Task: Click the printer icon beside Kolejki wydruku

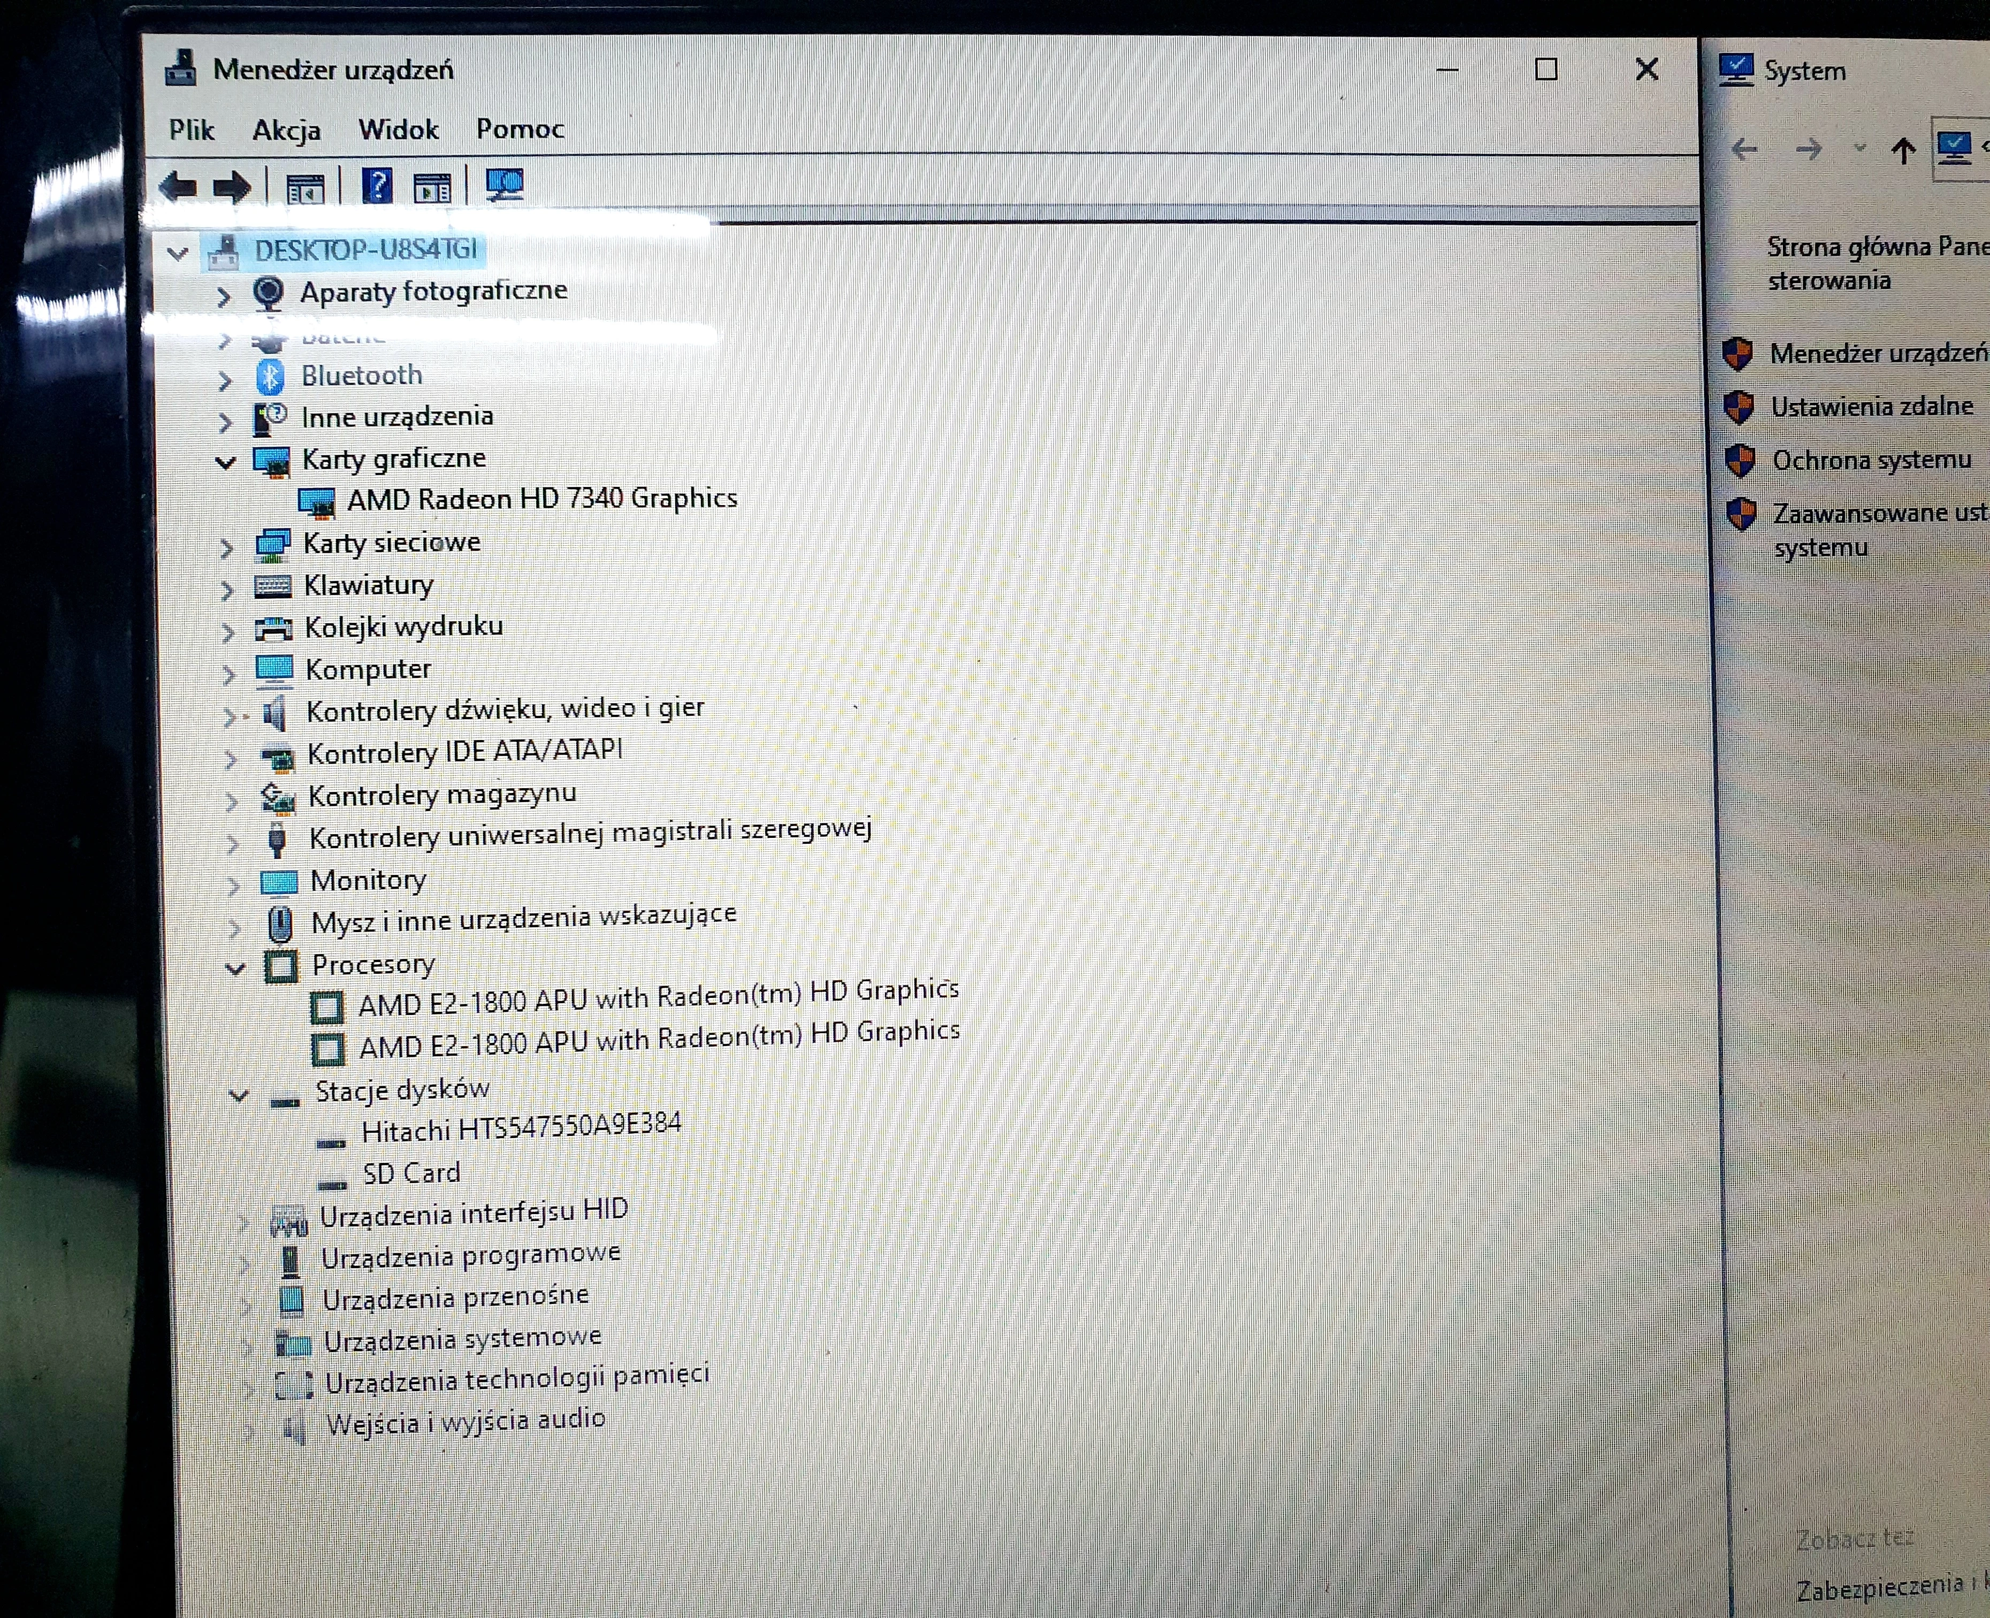Action: 273,629
